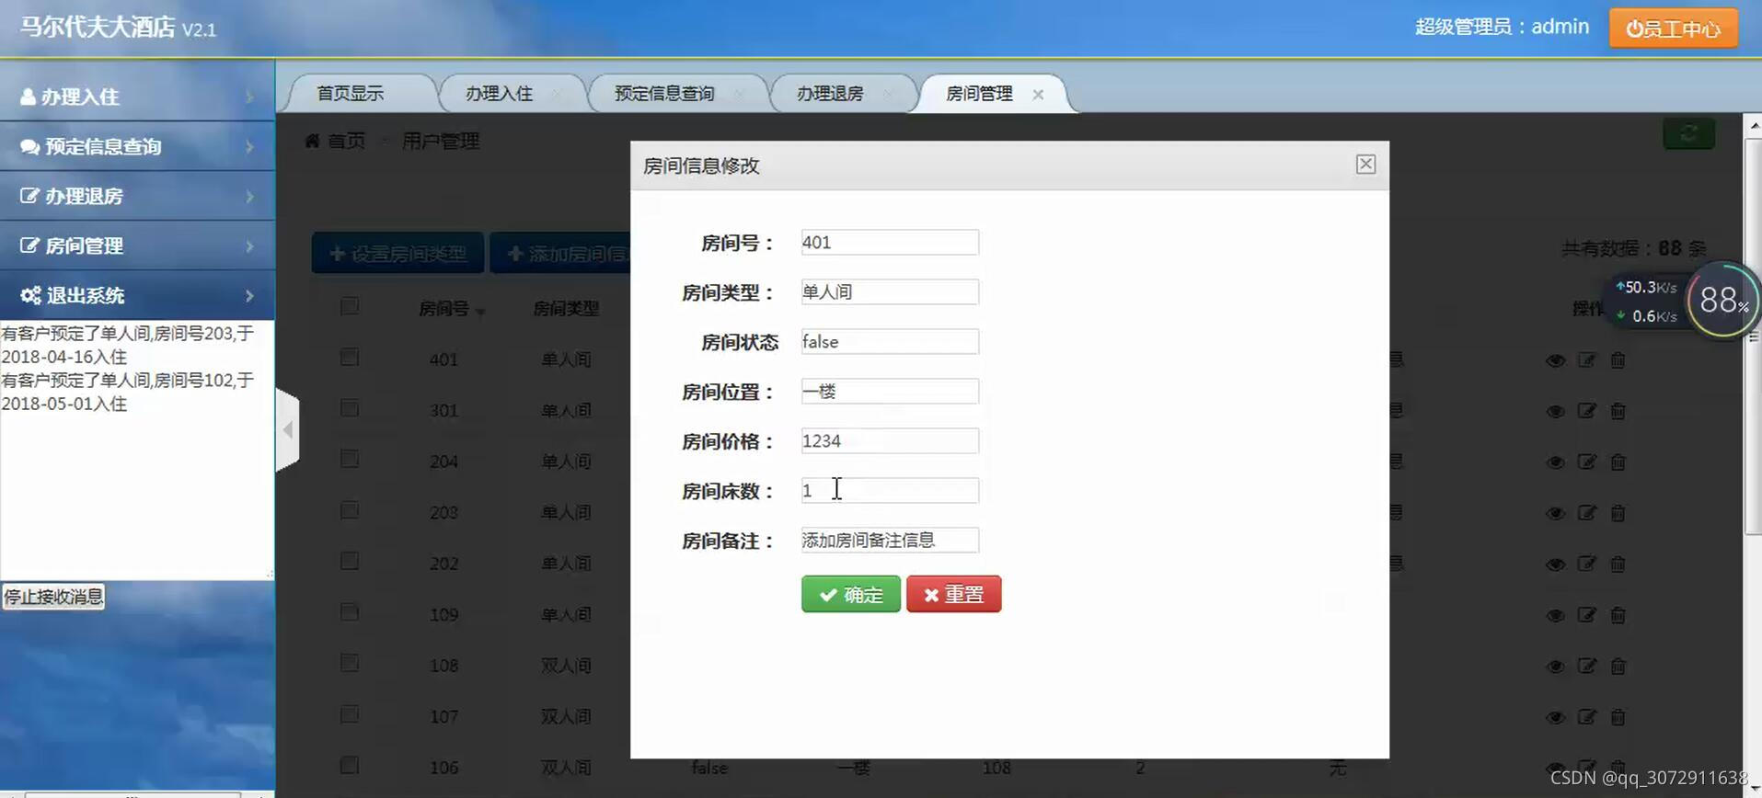Check the checkbox for room 202
This screenshot has height=798, width=1762.
(350, 561)
